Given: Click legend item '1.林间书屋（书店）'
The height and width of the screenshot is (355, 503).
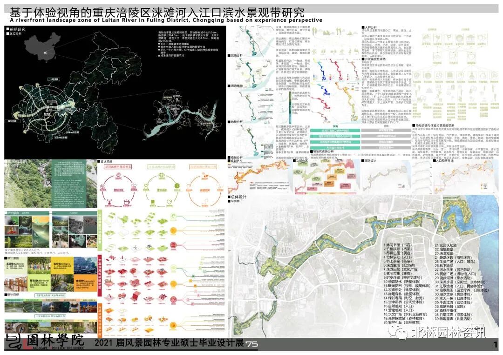Looking at the screenshot, I should coord(398,245).
